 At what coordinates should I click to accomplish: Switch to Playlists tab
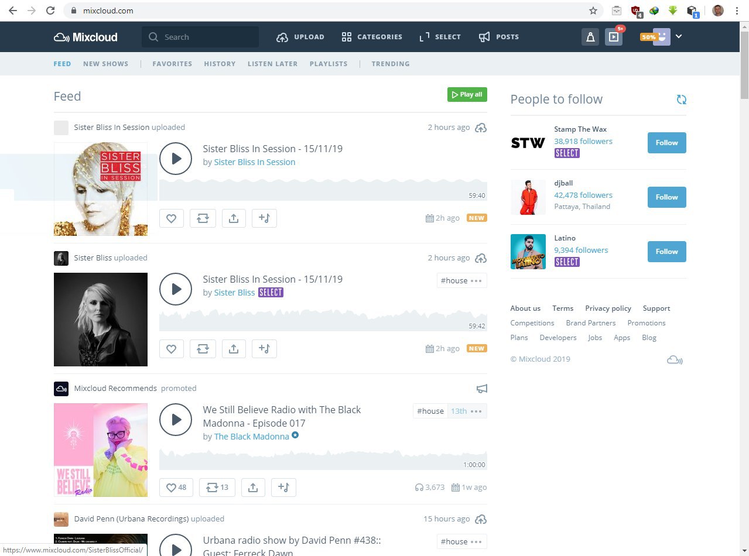(329, 64)
